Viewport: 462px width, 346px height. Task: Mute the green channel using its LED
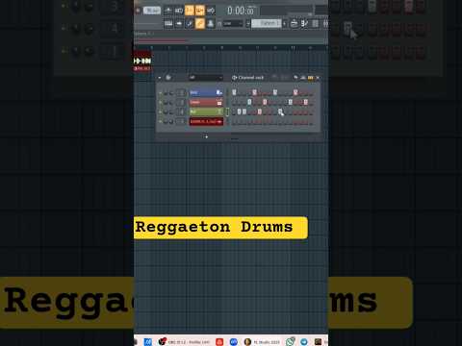161,111
